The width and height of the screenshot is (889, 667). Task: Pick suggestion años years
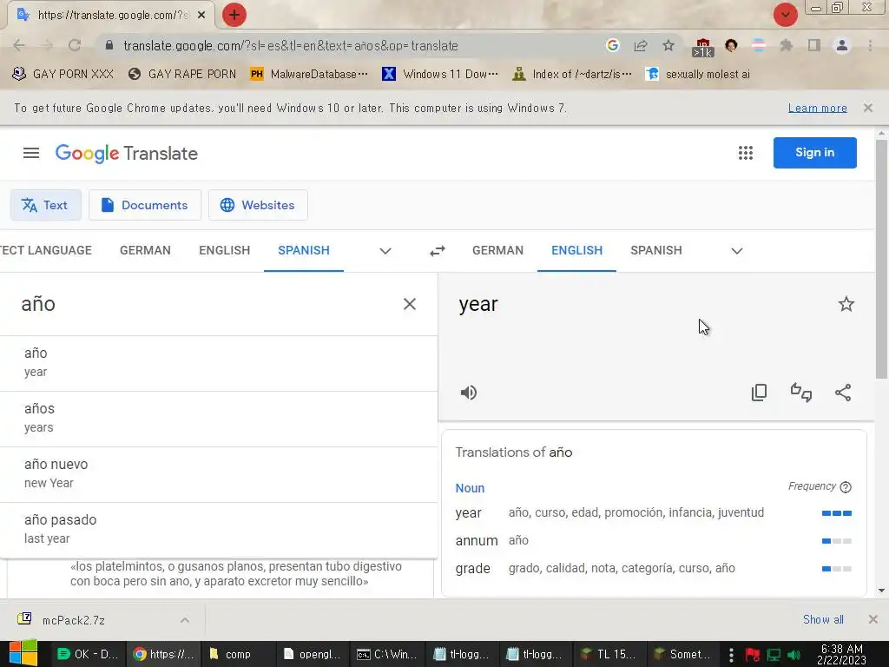(218, 419)
